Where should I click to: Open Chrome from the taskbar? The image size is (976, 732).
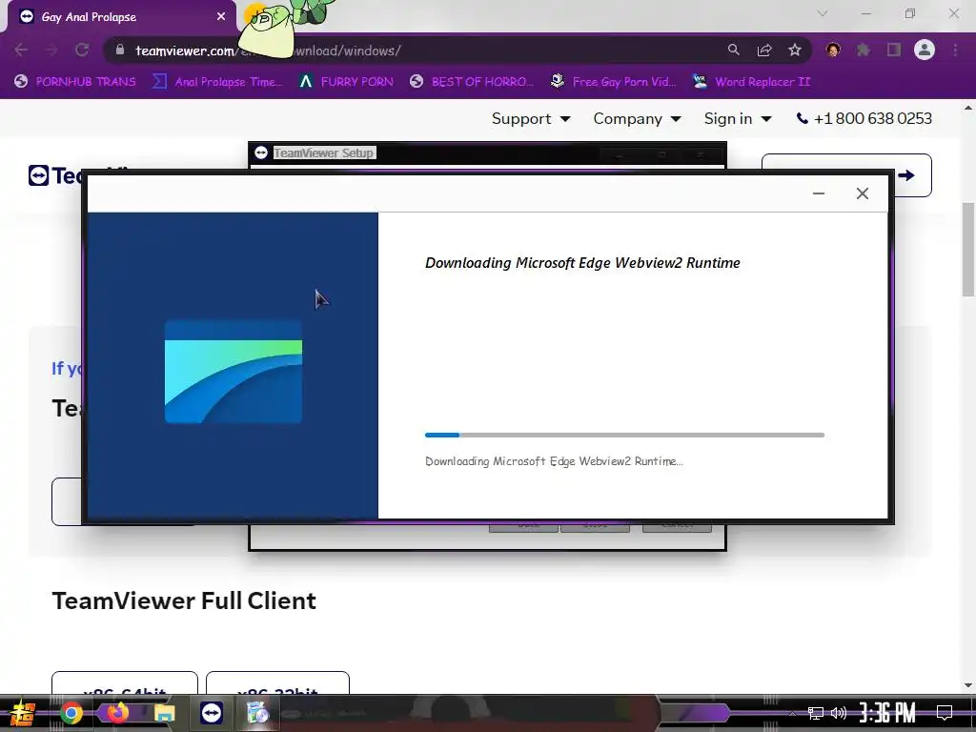[x=71, y=713]
